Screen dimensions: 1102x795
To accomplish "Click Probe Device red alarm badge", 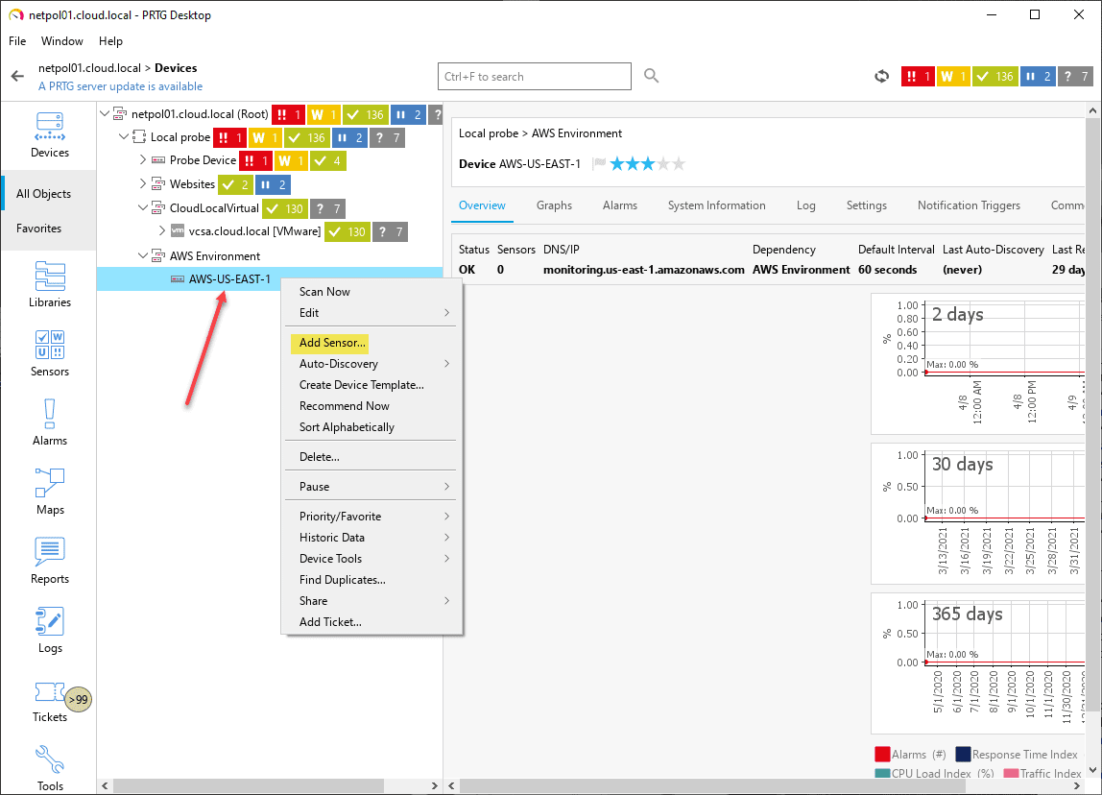I will click(x=255, y=161).
